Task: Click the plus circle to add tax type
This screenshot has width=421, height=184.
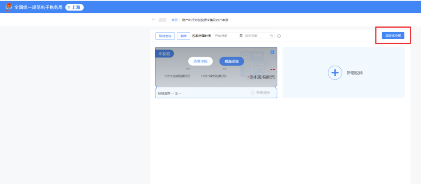Action: tap(334, 73)
